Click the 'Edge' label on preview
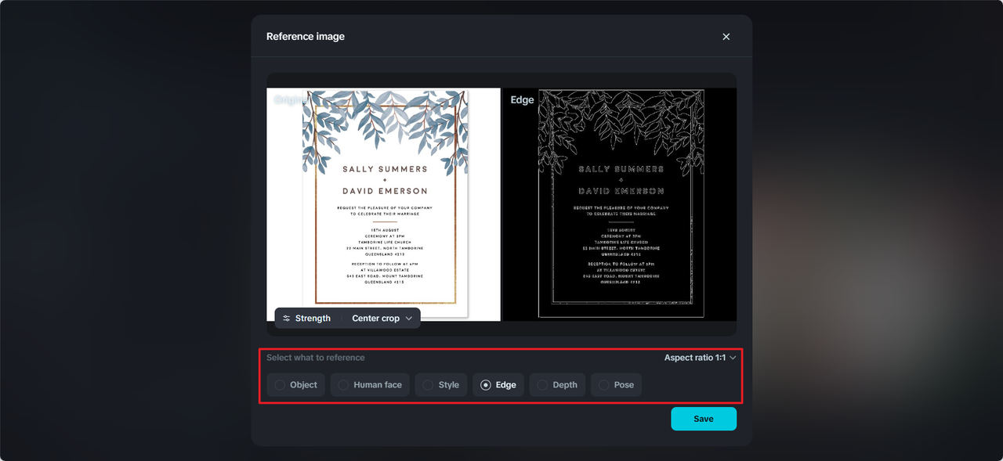The height and width of the screenshot is (461, 1003). pyautogui.click(x=522, y=99)
